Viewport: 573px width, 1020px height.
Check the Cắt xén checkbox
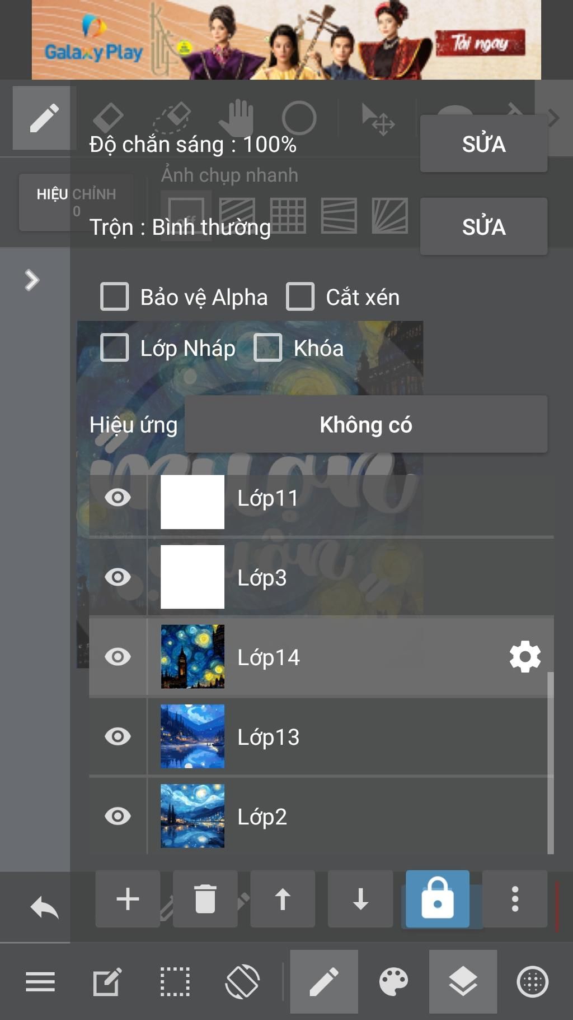tap(300, 296)
